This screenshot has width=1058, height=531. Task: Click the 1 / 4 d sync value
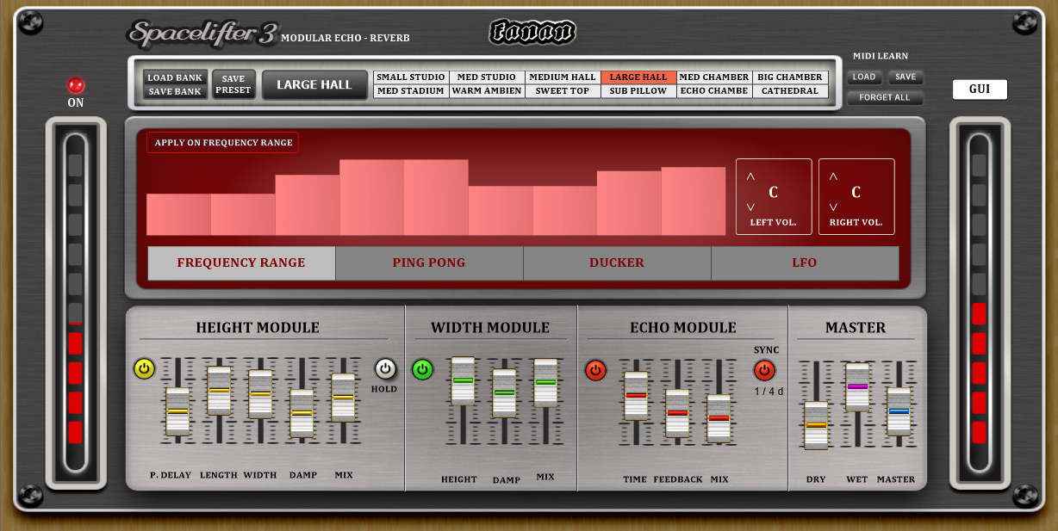(769, 392)
